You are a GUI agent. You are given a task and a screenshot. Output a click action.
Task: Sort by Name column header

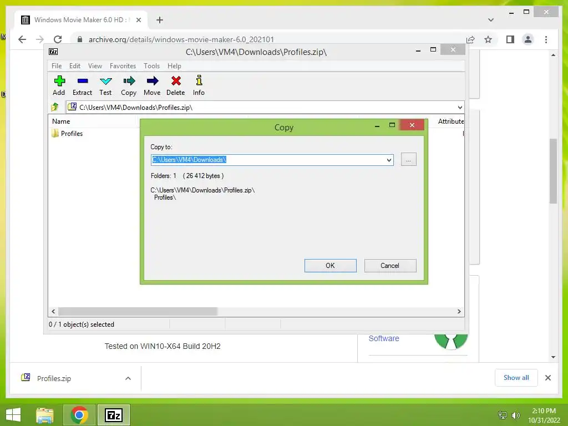point(61,121)
